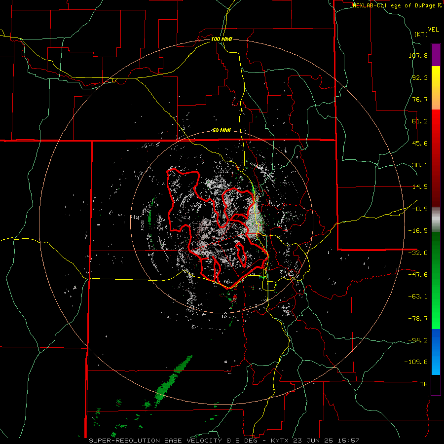Click the -47.6 velocity scale value
This screenshot has width=444, height=444.
point(418,275)
